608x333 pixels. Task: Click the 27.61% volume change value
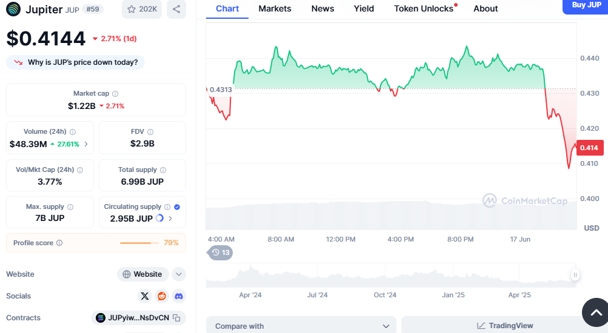click(x=68, y=144)
